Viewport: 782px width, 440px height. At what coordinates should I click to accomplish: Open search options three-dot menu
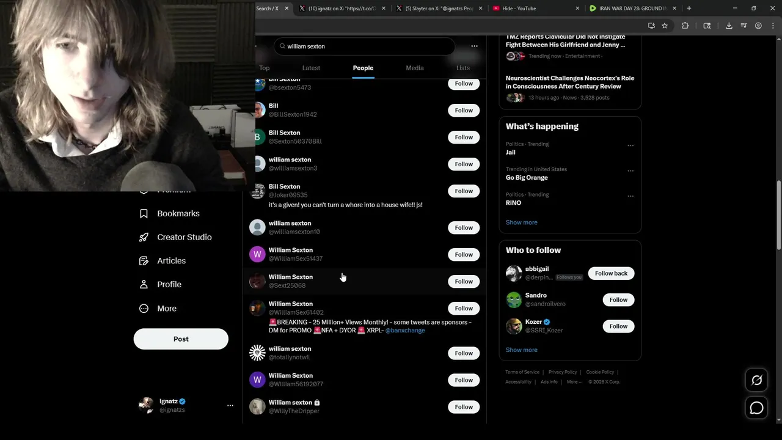click(x=474, y=46)
